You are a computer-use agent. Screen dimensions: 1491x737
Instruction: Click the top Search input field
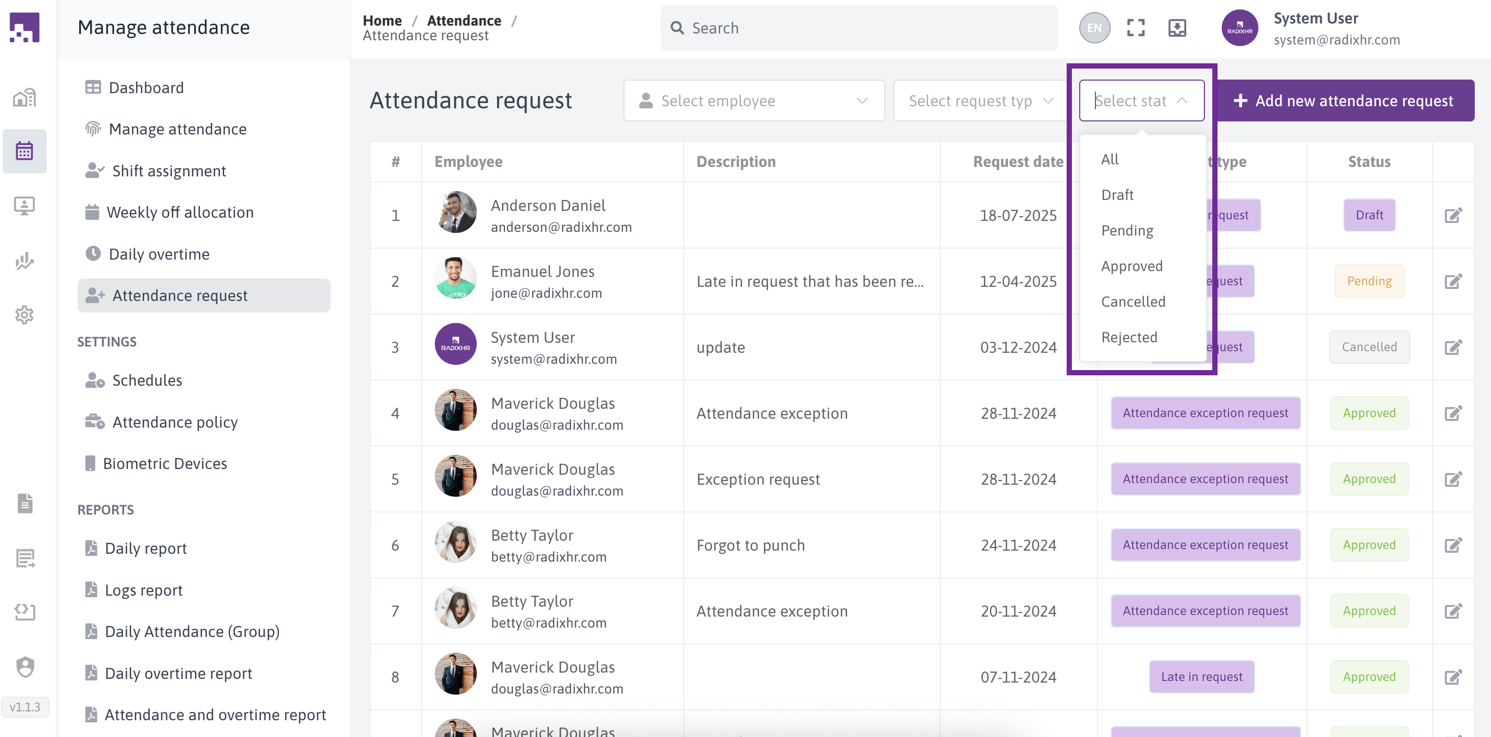859,28
